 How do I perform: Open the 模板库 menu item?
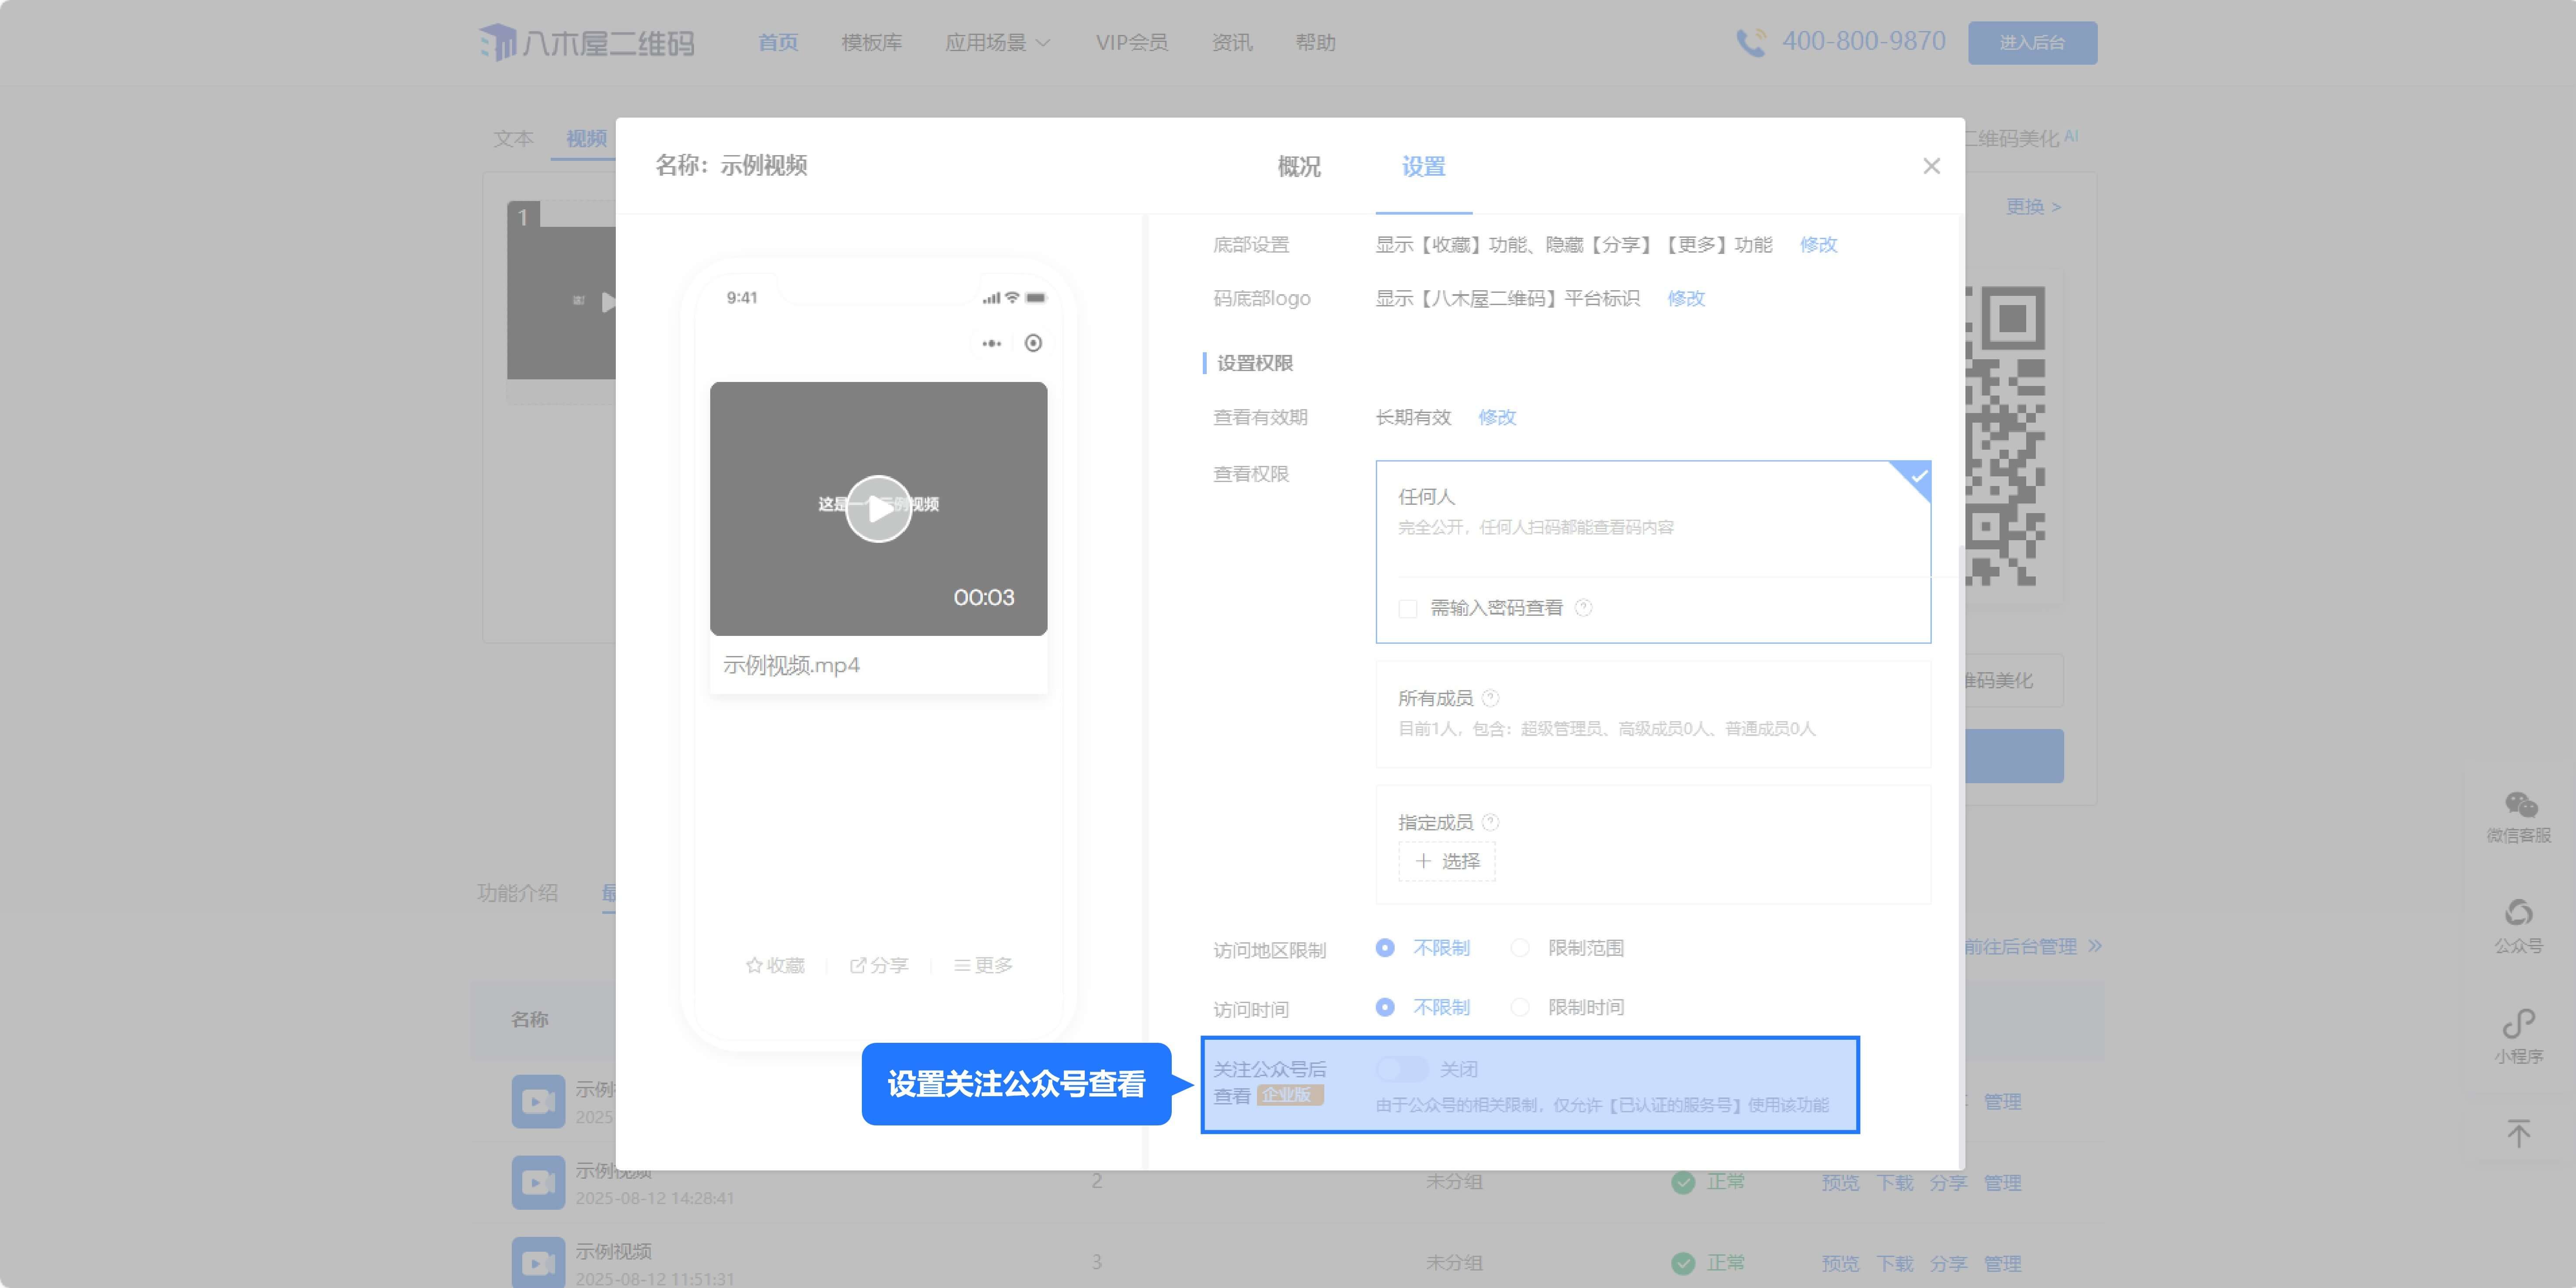click(x=871, y=42)
